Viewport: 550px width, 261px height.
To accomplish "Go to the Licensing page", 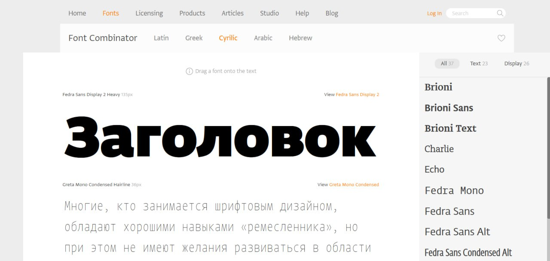I will (x=149, y=13).
